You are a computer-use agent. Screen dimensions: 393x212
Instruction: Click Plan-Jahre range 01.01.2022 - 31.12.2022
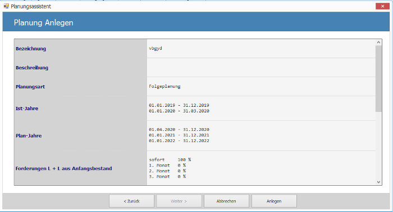(x=179, y=141)
